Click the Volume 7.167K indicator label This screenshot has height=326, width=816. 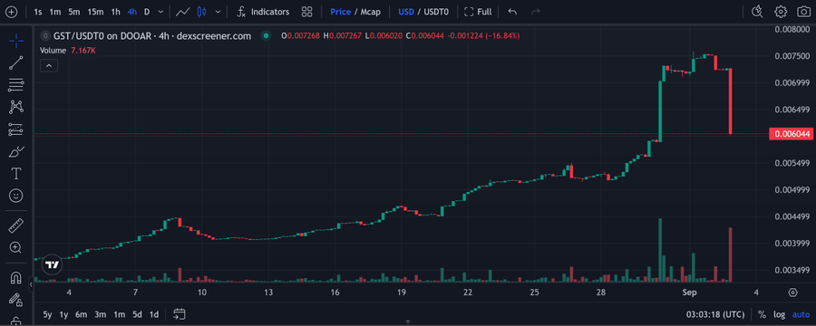[x=68, y=51]
